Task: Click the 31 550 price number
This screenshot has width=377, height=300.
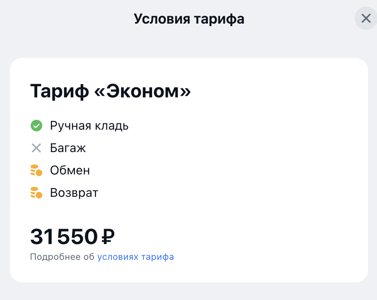Action: click(63, 237)
